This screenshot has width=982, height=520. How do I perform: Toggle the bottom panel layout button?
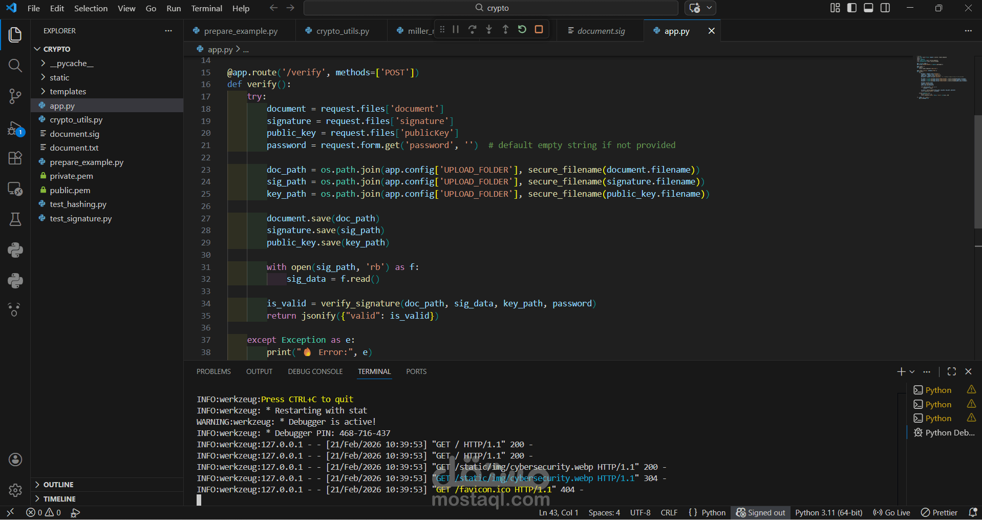(x=868, y=8)
